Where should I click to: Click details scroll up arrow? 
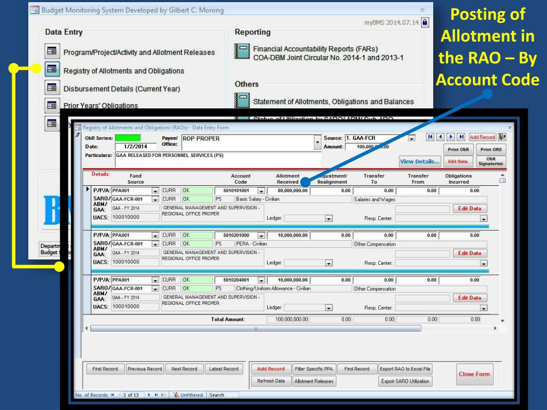[502, 175]
